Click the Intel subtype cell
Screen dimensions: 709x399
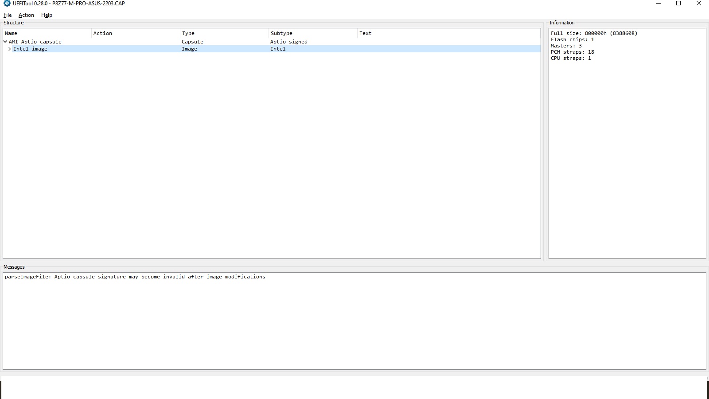278,49
